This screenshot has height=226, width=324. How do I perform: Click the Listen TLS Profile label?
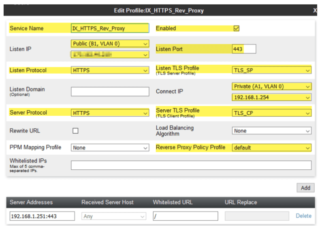click(x=177, y=68)
